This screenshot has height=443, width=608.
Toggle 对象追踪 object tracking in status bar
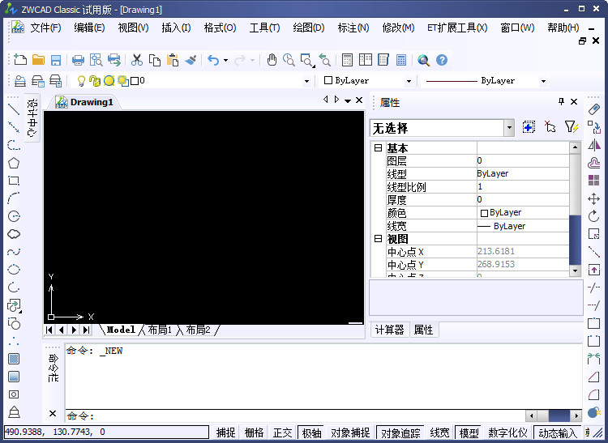[x=401, y=432]
